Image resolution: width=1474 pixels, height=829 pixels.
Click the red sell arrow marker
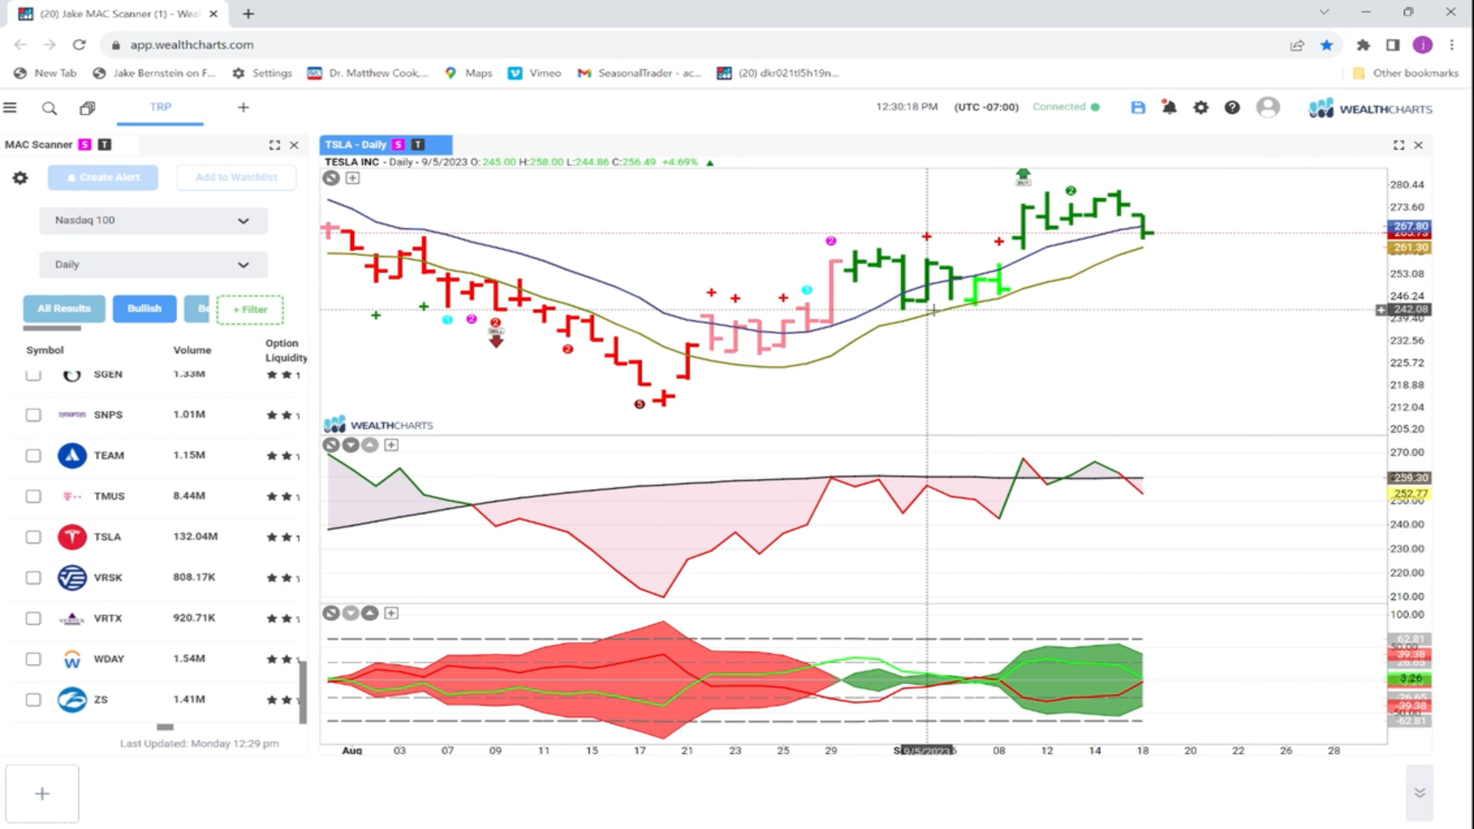click(x=496, y=339)
